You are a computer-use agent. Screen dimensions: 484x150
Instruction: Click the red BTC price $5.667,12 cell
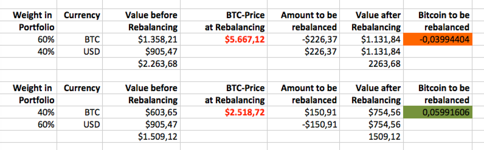click(224, 39)
